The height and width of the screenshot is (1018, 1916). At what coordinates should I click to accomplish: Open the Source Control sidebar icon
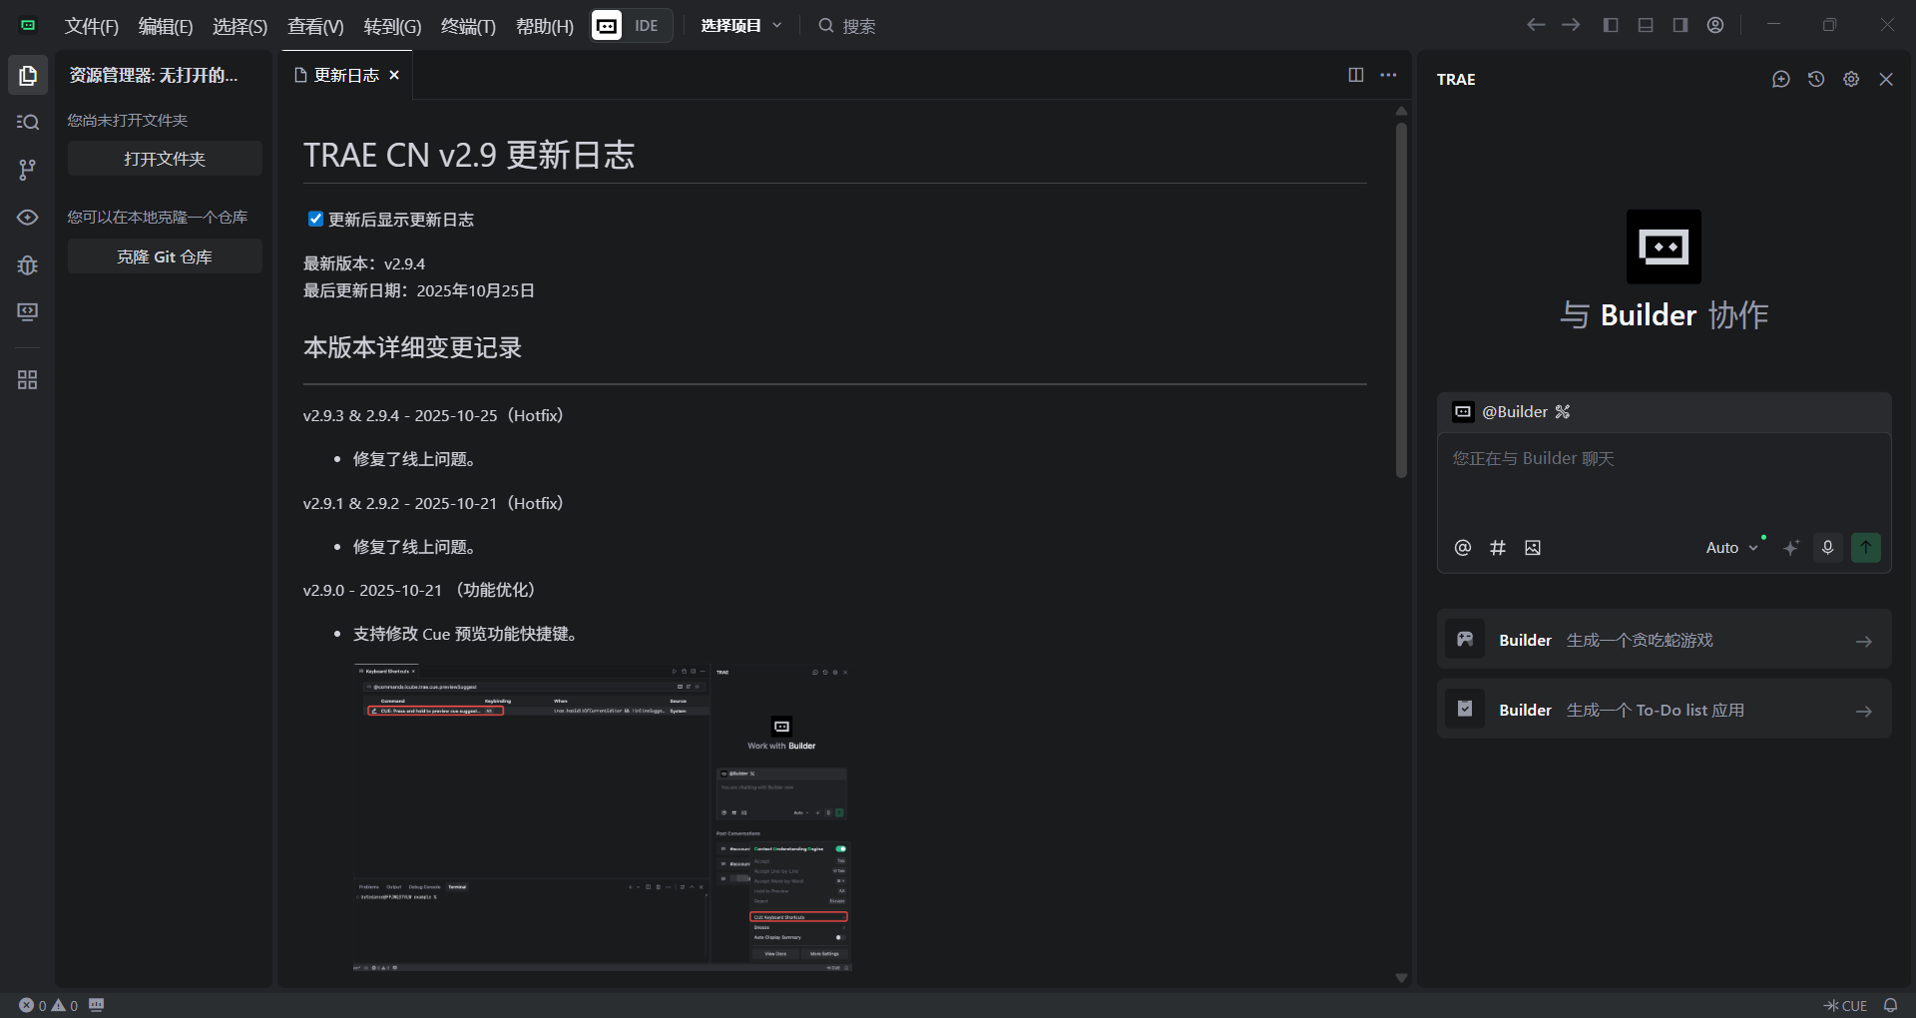pyautogui.click(x=28, y=170)
